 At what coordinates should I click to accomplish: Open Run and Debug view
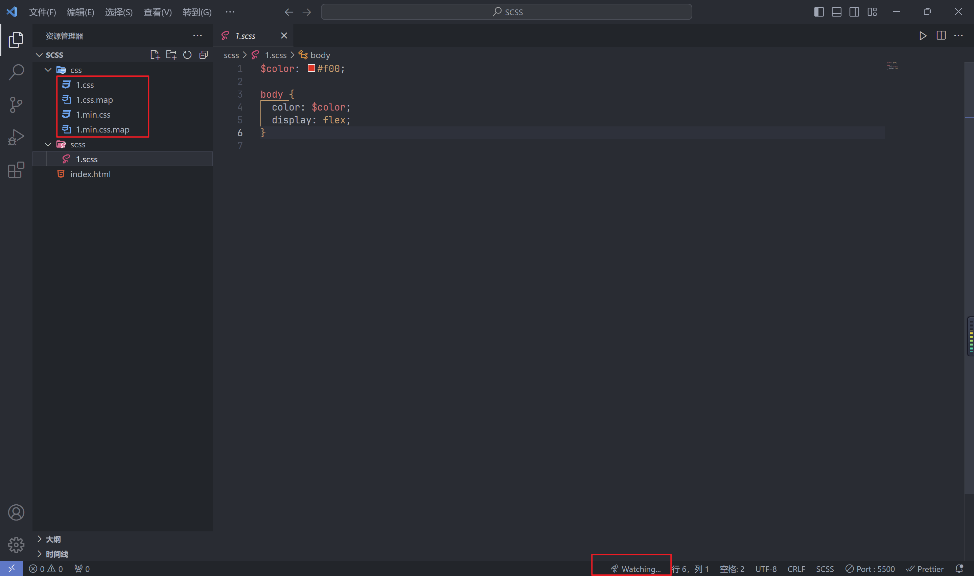(16, 137)
